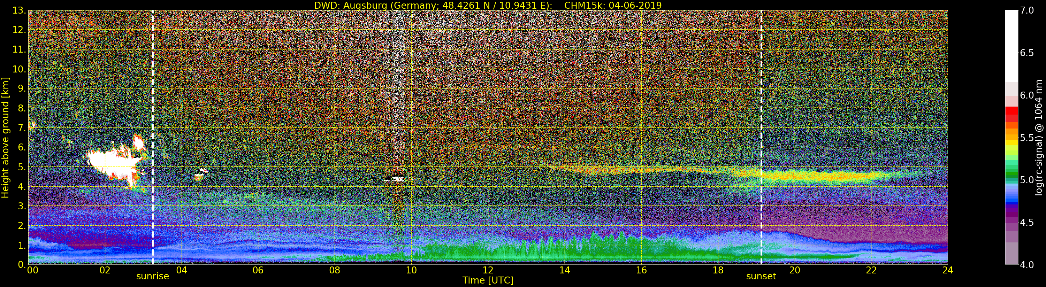Click the '7.' height axis tick label
This screenshot has height=287, width=1046.
tap(22, 128)
